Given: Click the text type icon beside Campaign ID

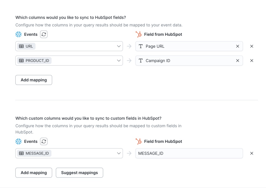Looking at the screenshot, I should pyautogui.click(x=141, y=60).
